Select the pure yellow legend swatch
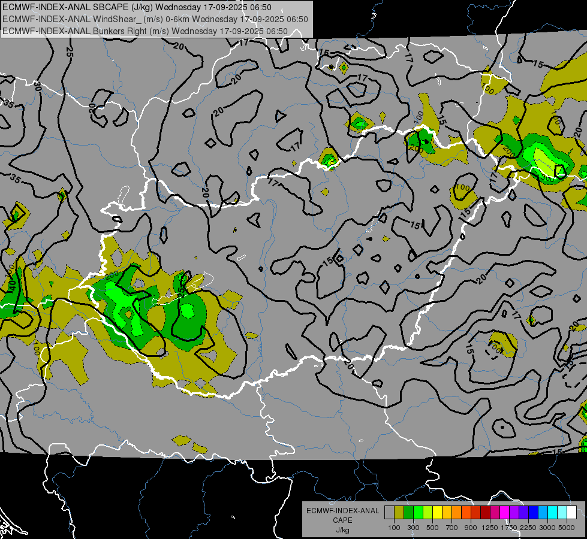 (437, 512)
